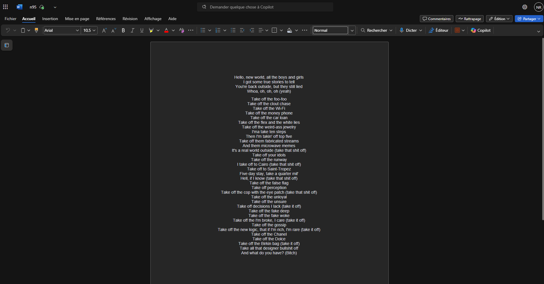Click the Format Painter brush icon
Image resolution: width=544 pixels, height=284 pixels.
(x=36, y=30)
